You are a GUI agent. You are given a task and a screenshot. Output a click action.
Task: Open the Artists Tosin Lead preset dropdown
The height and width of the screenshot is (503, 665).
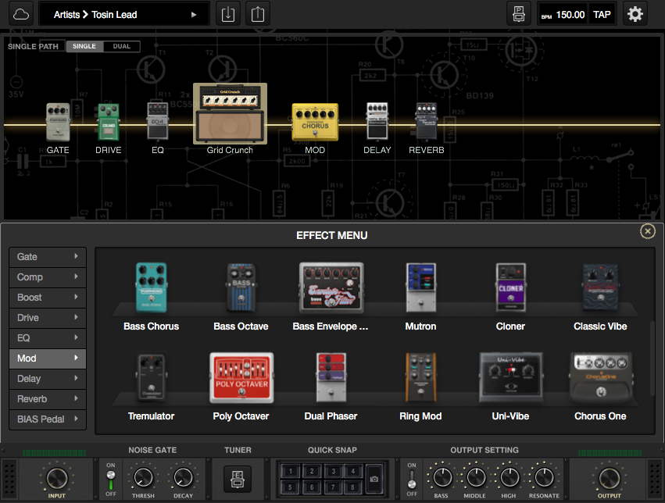125,14
